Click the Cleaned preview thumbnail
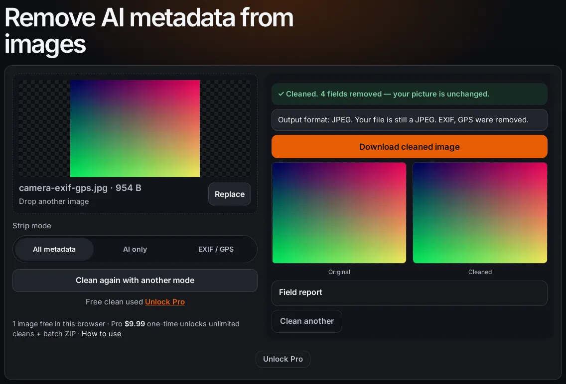The image size is (566, 384). click(x=480, y=213)
